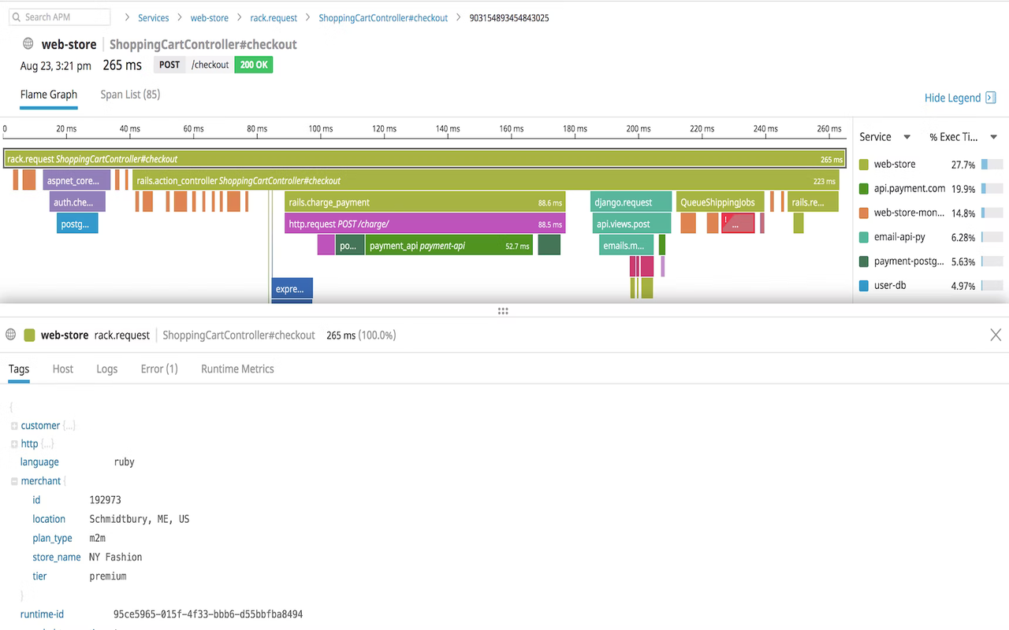The width and height of the screenshot is (1009, 630).
Task: Select the red error span bar
Action: (738, 224)
